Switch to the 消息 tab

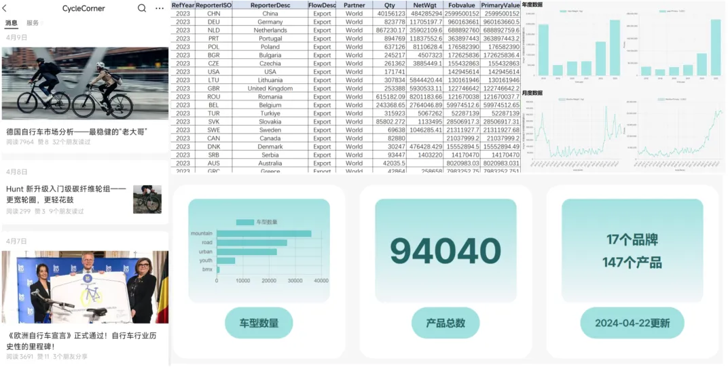coord(12,23)
